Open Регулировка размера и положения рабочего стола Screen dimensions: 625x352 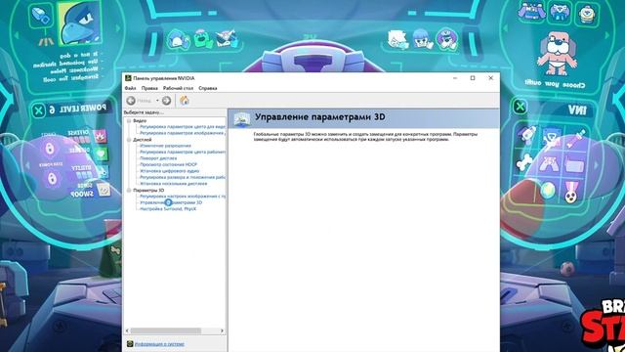183,177
